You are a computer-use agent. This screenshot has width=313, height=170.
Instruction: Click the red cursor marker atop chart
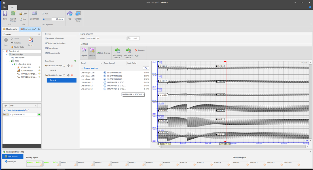(x=225, y=62)
